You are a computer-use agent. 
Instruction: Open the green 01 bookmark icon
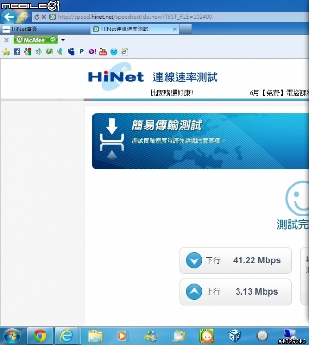(49, 52)
